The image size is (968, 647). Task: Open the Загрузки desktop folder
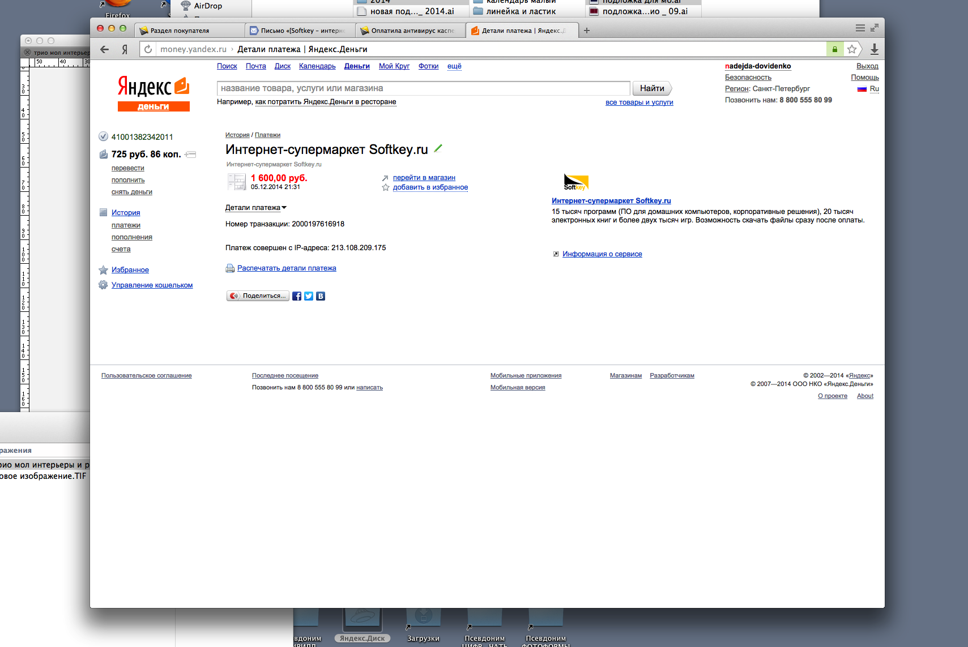point(423,625)
